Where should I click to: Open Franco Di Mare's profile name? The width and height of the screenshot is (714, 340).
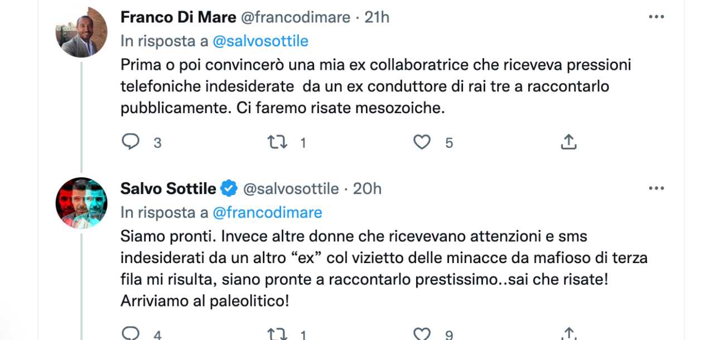[x=178, y=17]
